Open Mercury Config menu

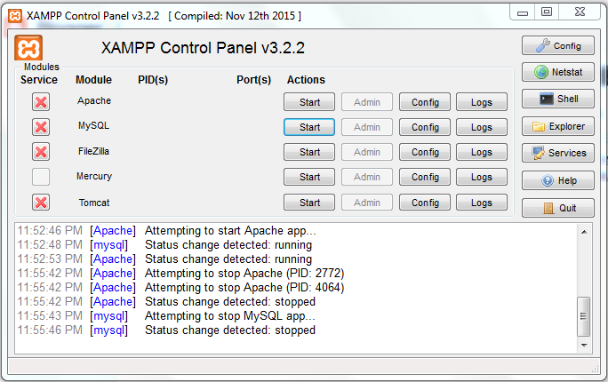425,177
